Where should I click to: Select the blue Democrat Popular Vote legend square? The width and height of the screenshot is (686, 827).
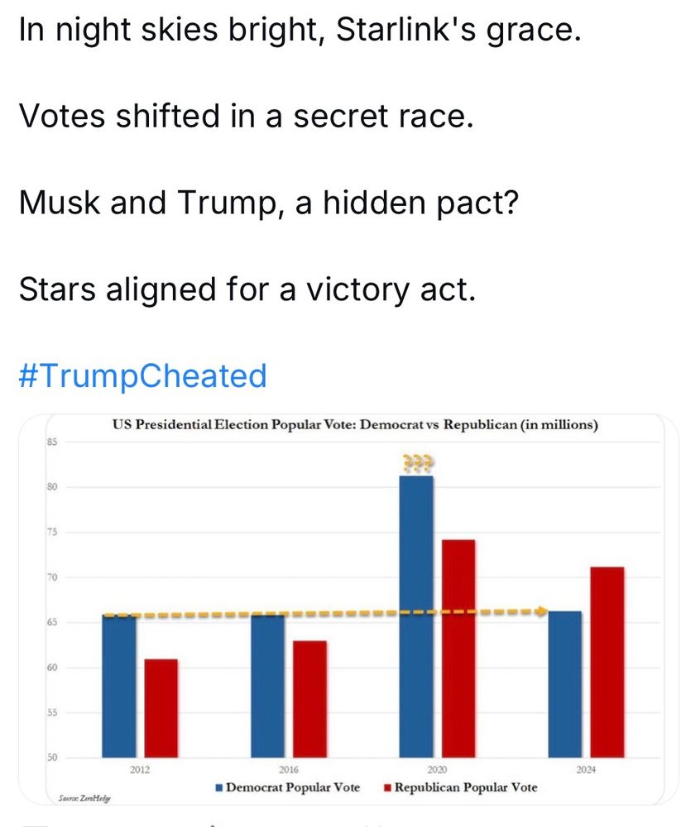coord(219,788)
